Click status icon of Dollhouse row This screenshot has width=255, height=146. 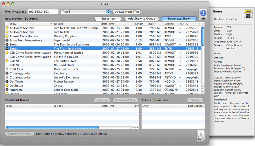tap(7, 86)
